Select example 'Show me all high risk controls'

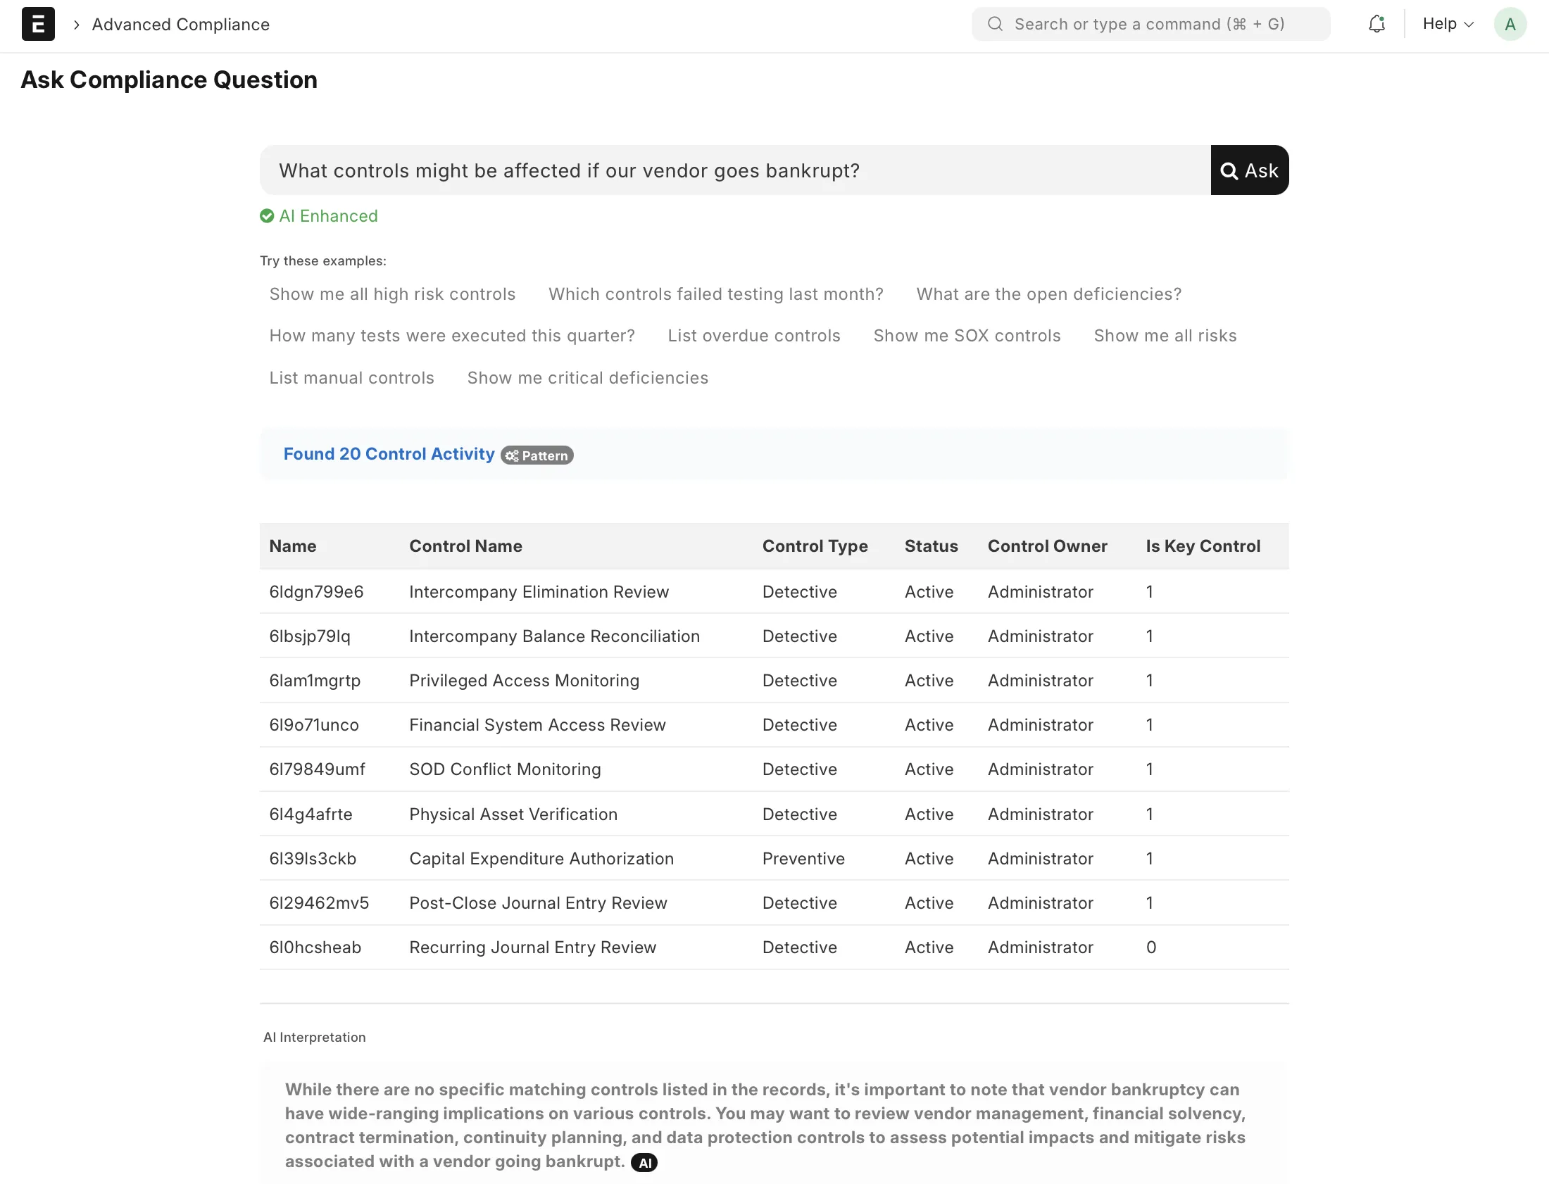392,294
